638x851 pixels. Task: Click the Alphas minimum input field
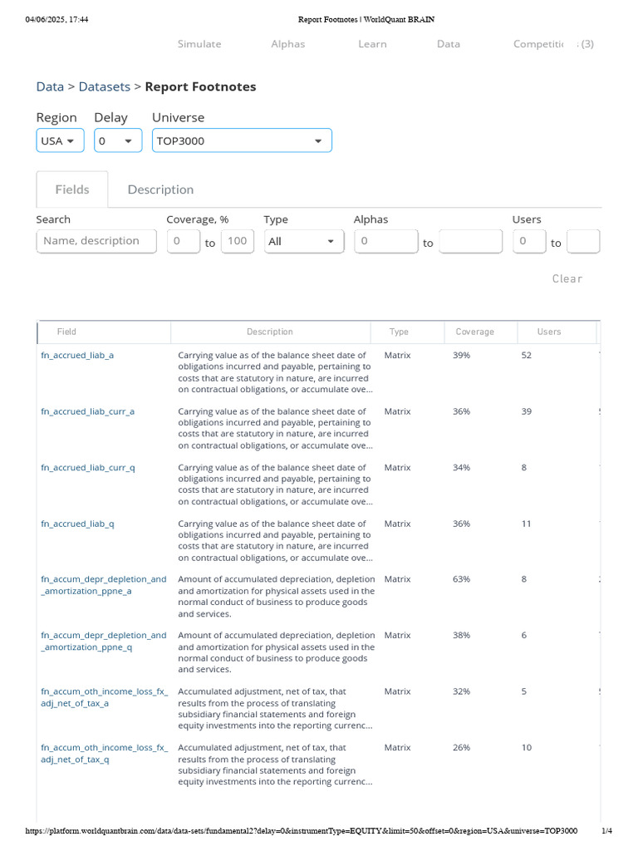coord(386,241)
